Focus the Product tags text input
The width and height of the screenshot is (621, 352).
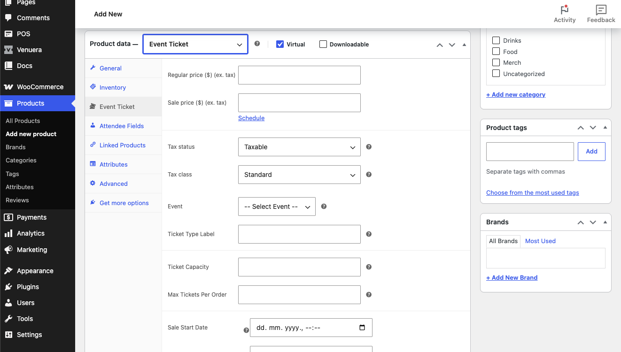pos(530,152)
